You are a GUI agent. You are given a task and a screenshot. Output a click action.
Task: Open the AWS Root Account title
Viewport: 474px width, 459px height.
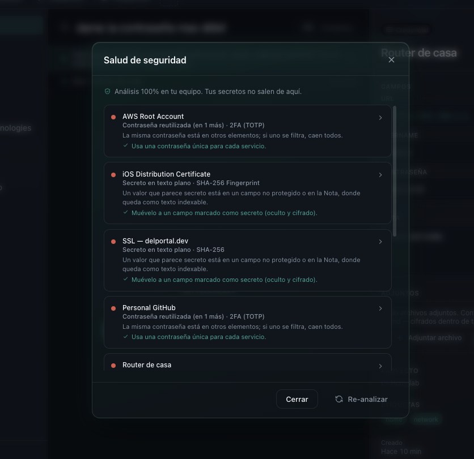tap(153, 117)
